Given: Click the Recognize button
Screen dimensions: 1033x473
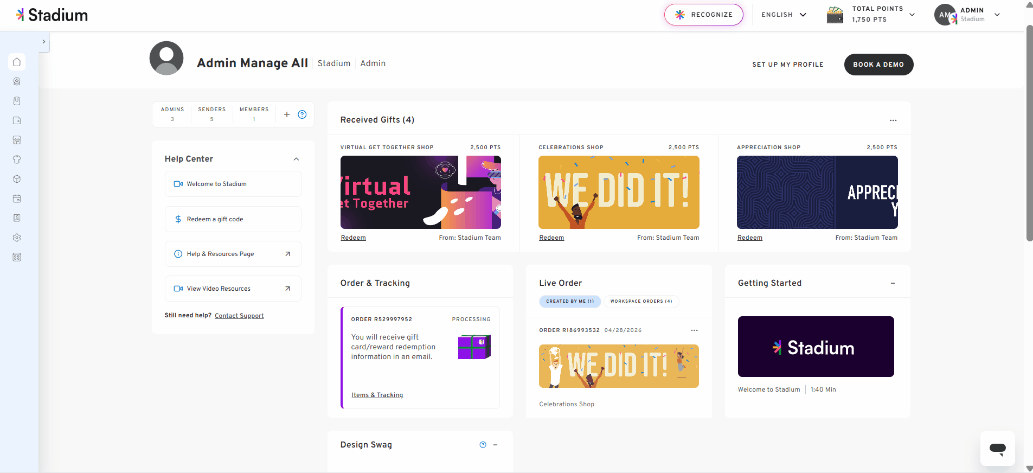Looking at the screenshot, I should [704, 15].
